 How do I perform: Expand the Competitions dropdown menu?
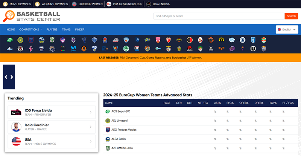(30, 30)
